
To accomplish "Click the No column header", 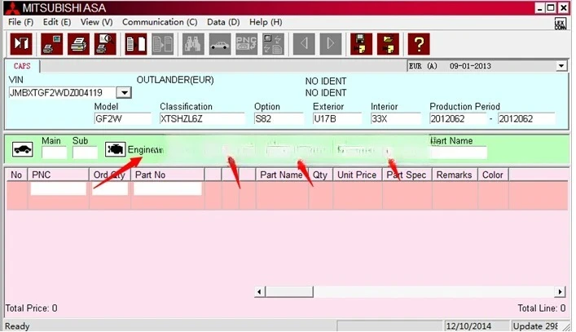I will tap(16, 175).
